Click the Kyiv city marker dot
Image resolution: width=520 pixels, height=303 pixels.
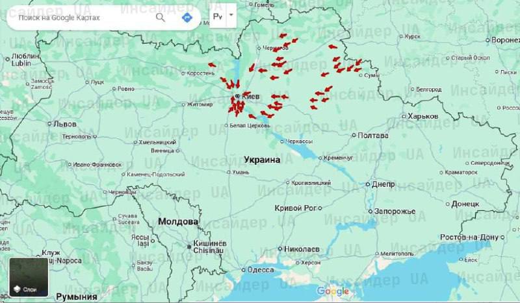(x=237, y=96)
